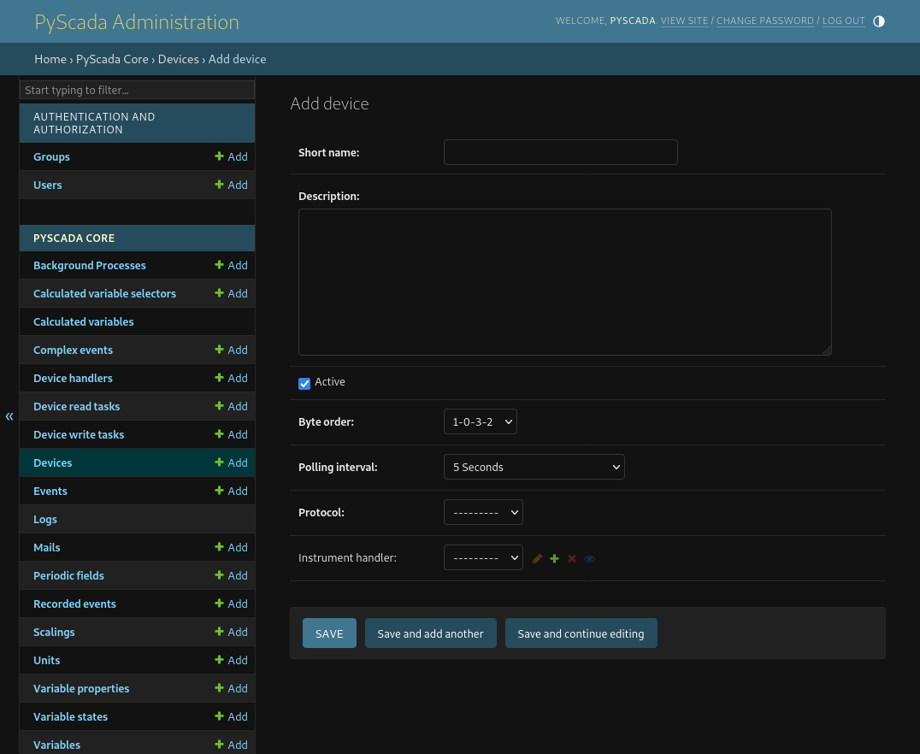Click Add next to Periodic fields

pyautogui.click(x=231, y=575)
